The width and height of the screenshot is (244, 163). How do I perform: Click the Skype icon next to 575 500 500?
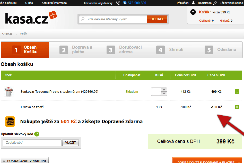[x=125, y=3]
